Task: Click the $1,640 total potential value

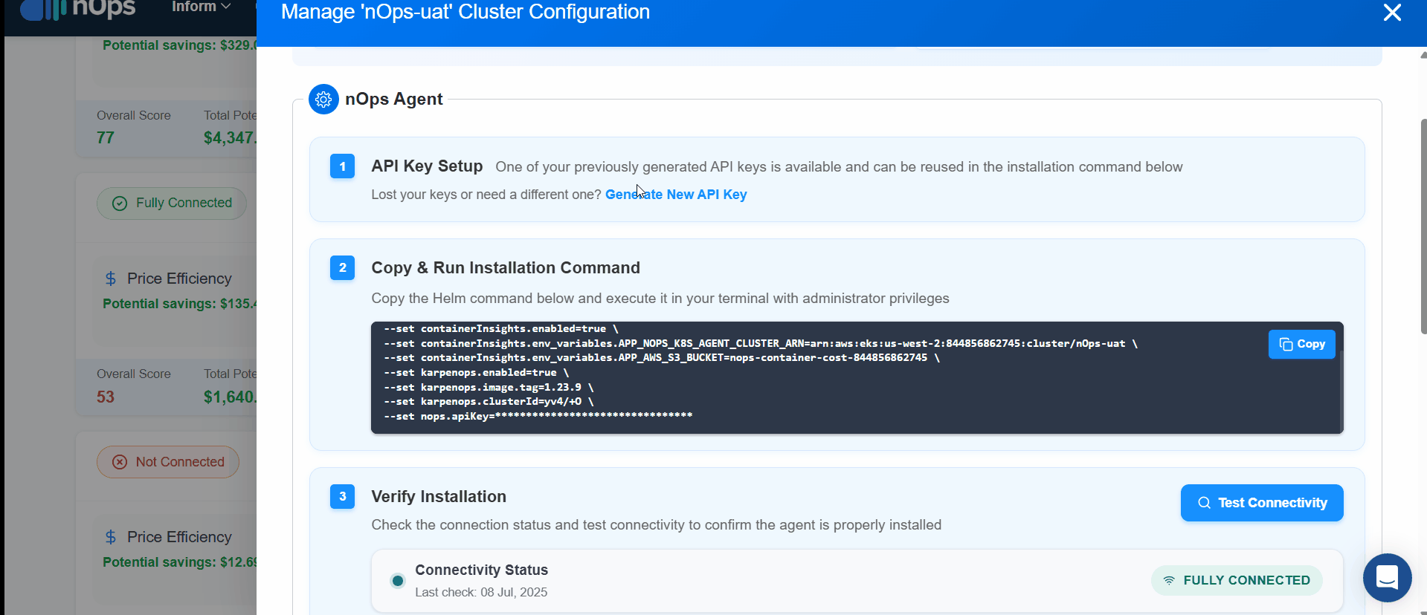Action: (230, 397)
